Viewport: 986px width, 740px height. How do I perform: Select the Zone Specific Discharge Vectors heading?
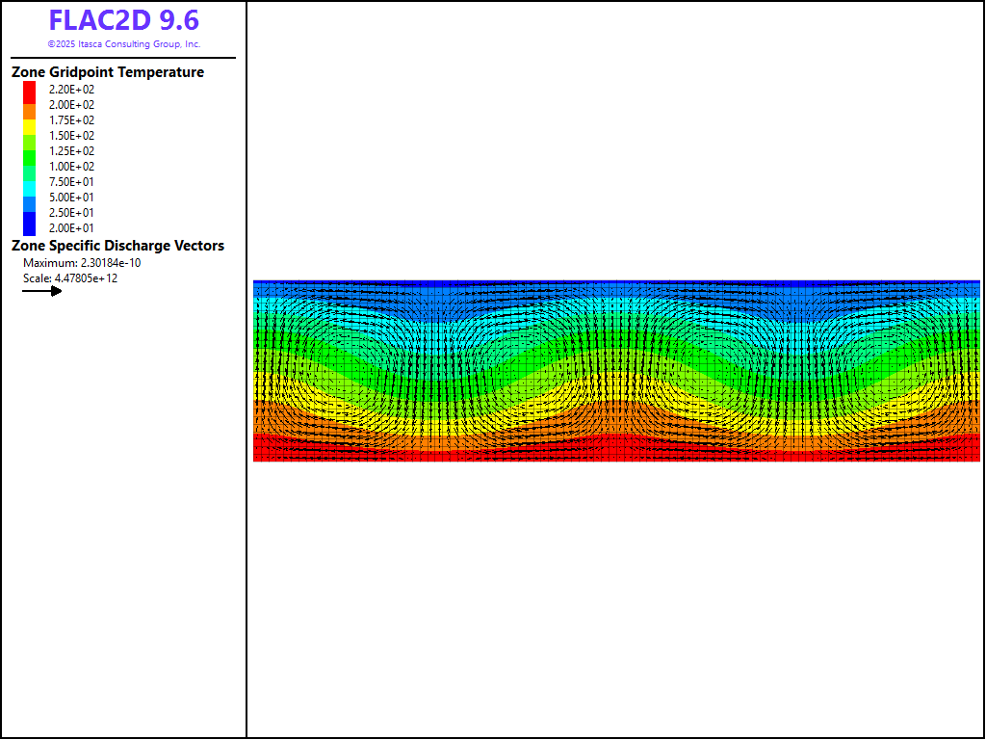tap(117, 246)
